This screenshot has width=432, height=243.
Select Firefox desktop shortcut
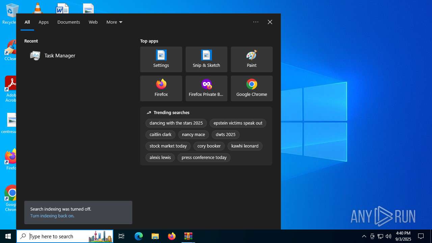pyautogui.click(x=10, y=159)
